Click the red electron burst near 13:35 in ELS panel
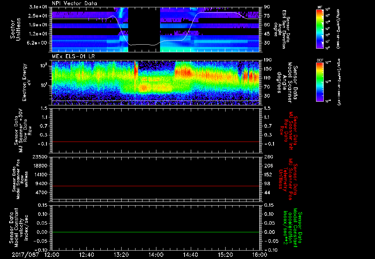 (x=136, y=71)
